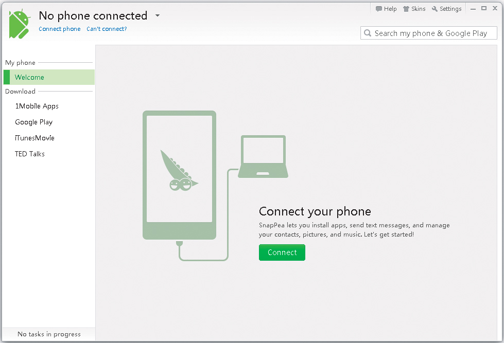Click the Connect phone link under the title
504x343 pixels.
pos(59,29)
